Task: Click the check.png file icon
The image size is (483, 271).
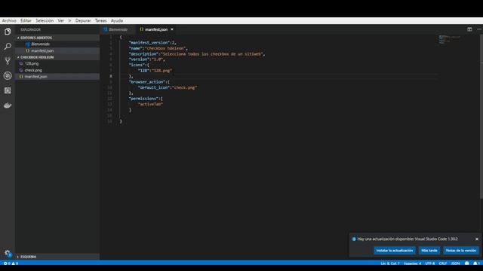Action: (21, 70)
